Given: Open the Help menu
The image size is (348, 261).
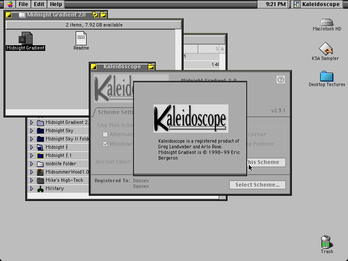Looking at the screenshot, I should pyautogui.click(x=56, y=4).
